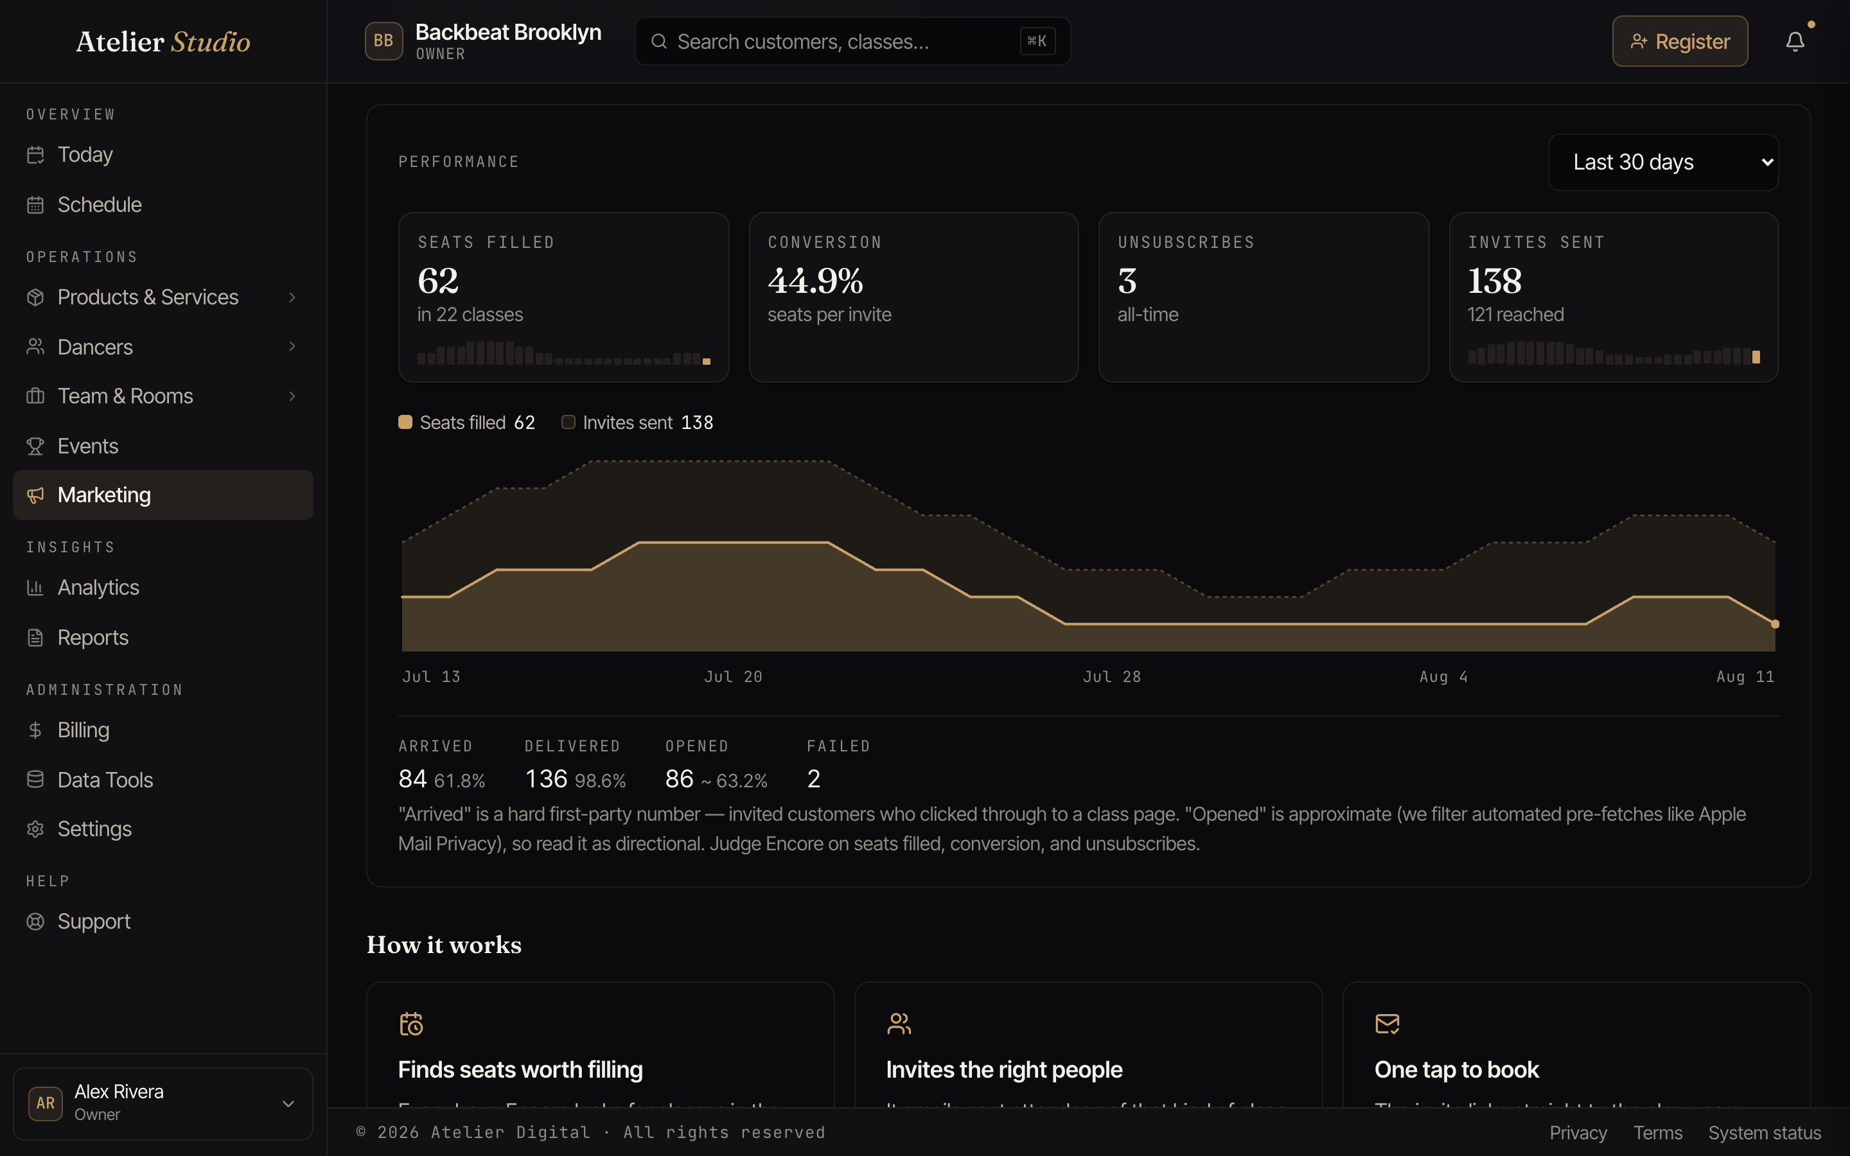Click the Aug 4 axis label
The height and width of the screenshot is (1156, 1850).
point(1443,677)
